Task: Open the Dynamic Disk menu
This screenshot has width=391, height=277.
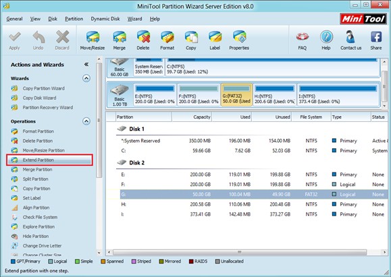Action: [x=105, y=19]
